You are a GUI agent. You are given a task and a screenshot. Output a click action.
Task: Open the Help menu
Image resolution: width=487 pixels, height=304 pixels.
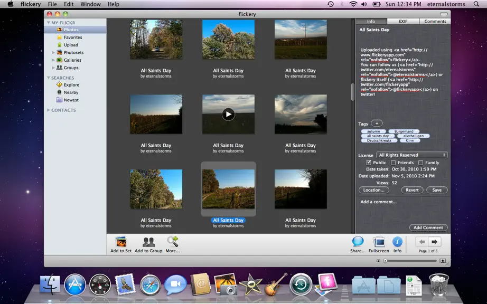pyautogui.click(x=114, y=4)
